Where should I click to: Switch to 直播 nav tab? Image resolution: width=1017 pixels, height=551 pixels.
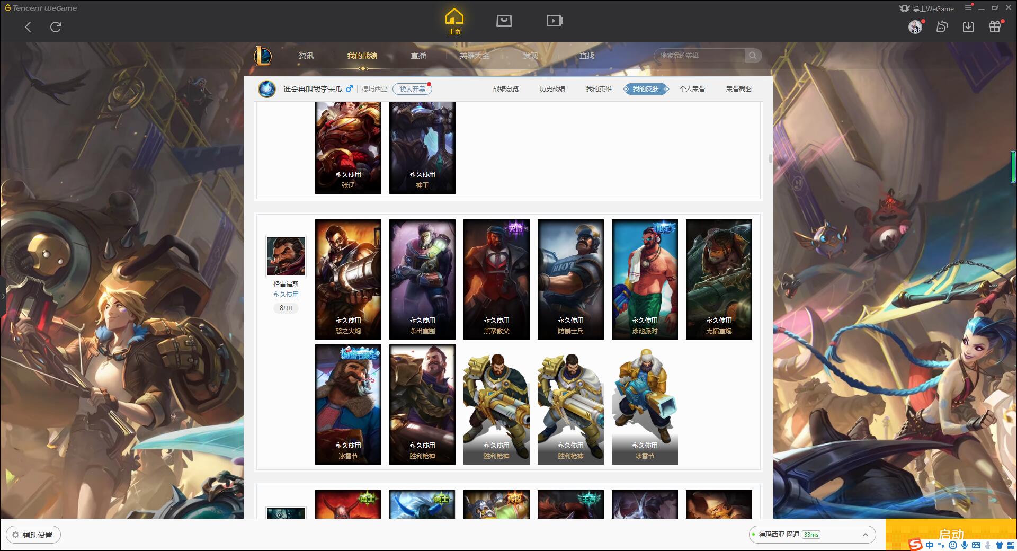418,56
